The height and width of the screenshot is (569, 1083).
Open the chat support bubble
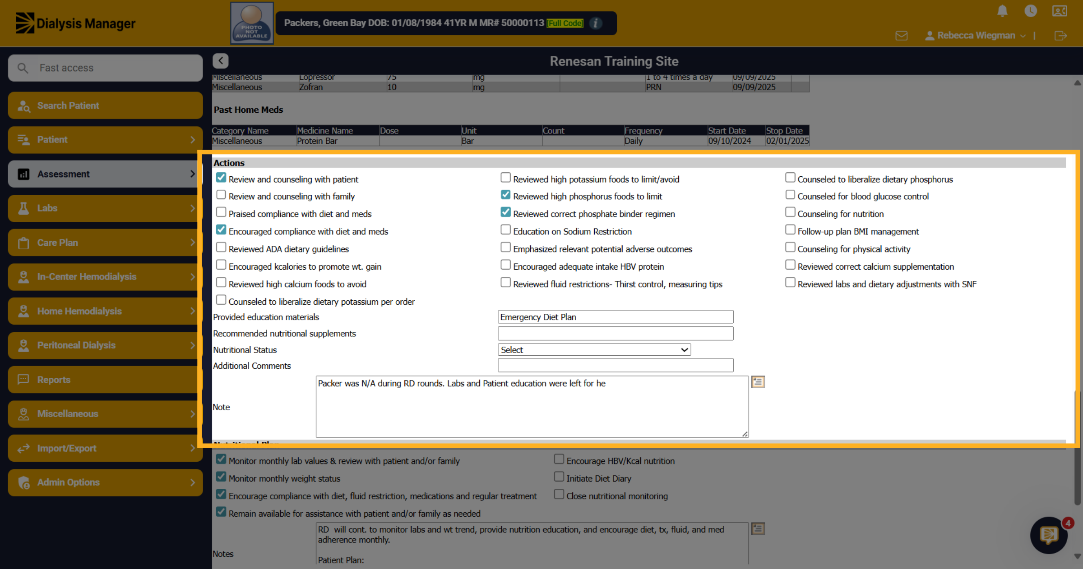1049,535
